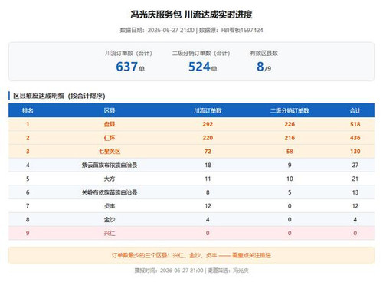Image resolution: width=383 pixels, height=282 pixels.
Task: Select district name 大方 in rank 5 row
Action: (x=110, y=179)
